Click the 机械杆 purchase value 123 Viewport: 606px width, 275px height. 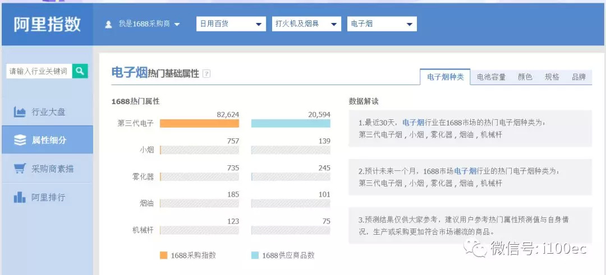pyautogui.click(x=233, y=221)
